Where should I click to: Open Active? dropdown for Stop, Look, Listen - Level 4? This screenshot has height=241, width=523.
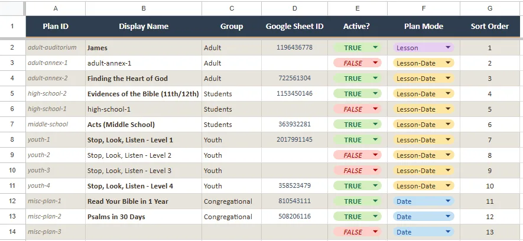357,185
